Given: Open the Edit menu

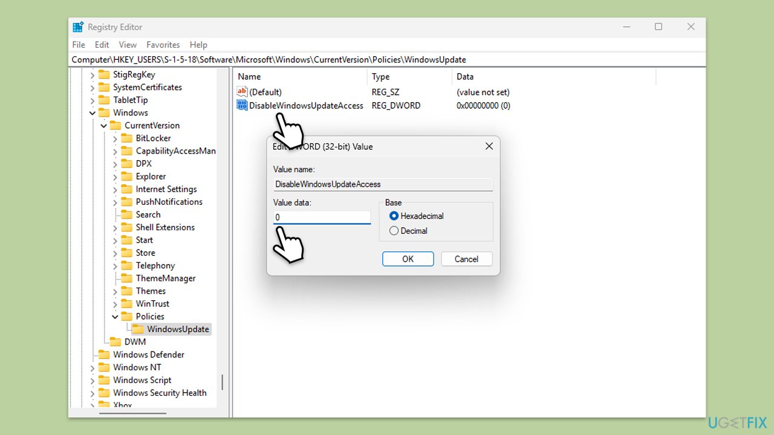Looking at the screenshot, I should click(x=102, y=45).
